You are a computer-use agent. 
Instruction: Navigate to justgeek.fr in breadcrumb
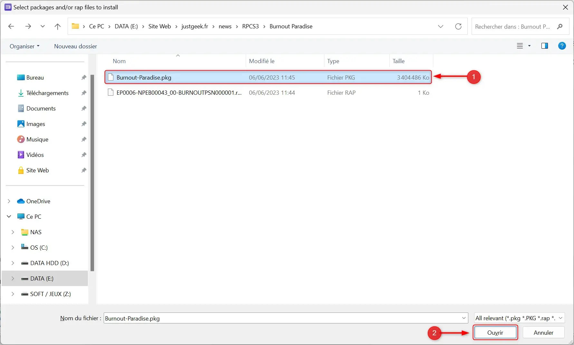point(195,26)
